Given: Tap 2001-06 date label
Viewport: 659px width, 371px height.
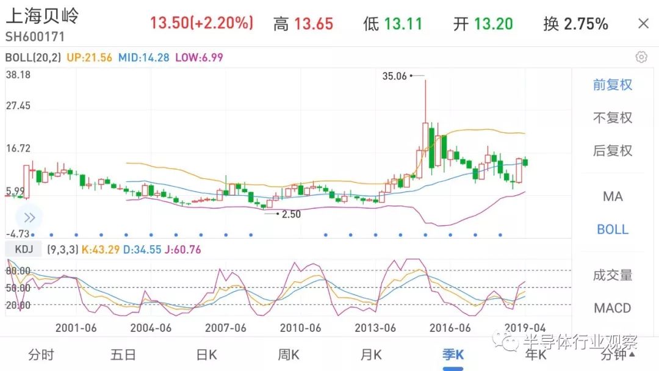Looking at the screenshot, I should click(x=76, y=328).
